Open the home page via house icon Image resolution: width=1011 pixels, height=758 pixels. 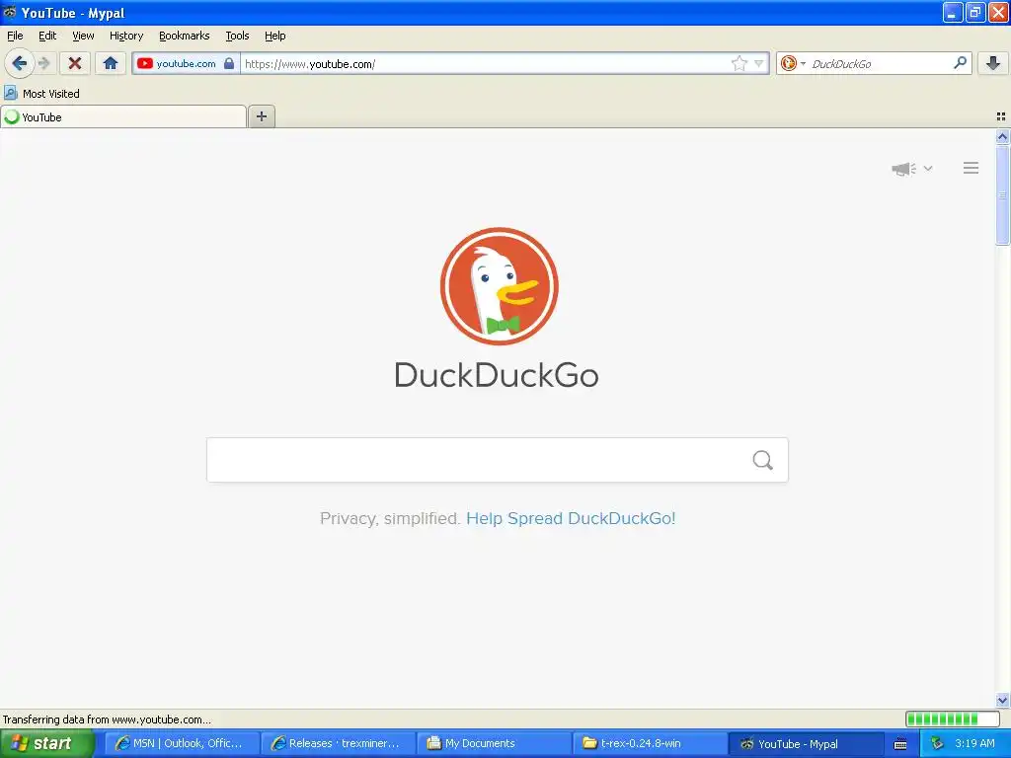pyautogui.click(x=111, y=63)
